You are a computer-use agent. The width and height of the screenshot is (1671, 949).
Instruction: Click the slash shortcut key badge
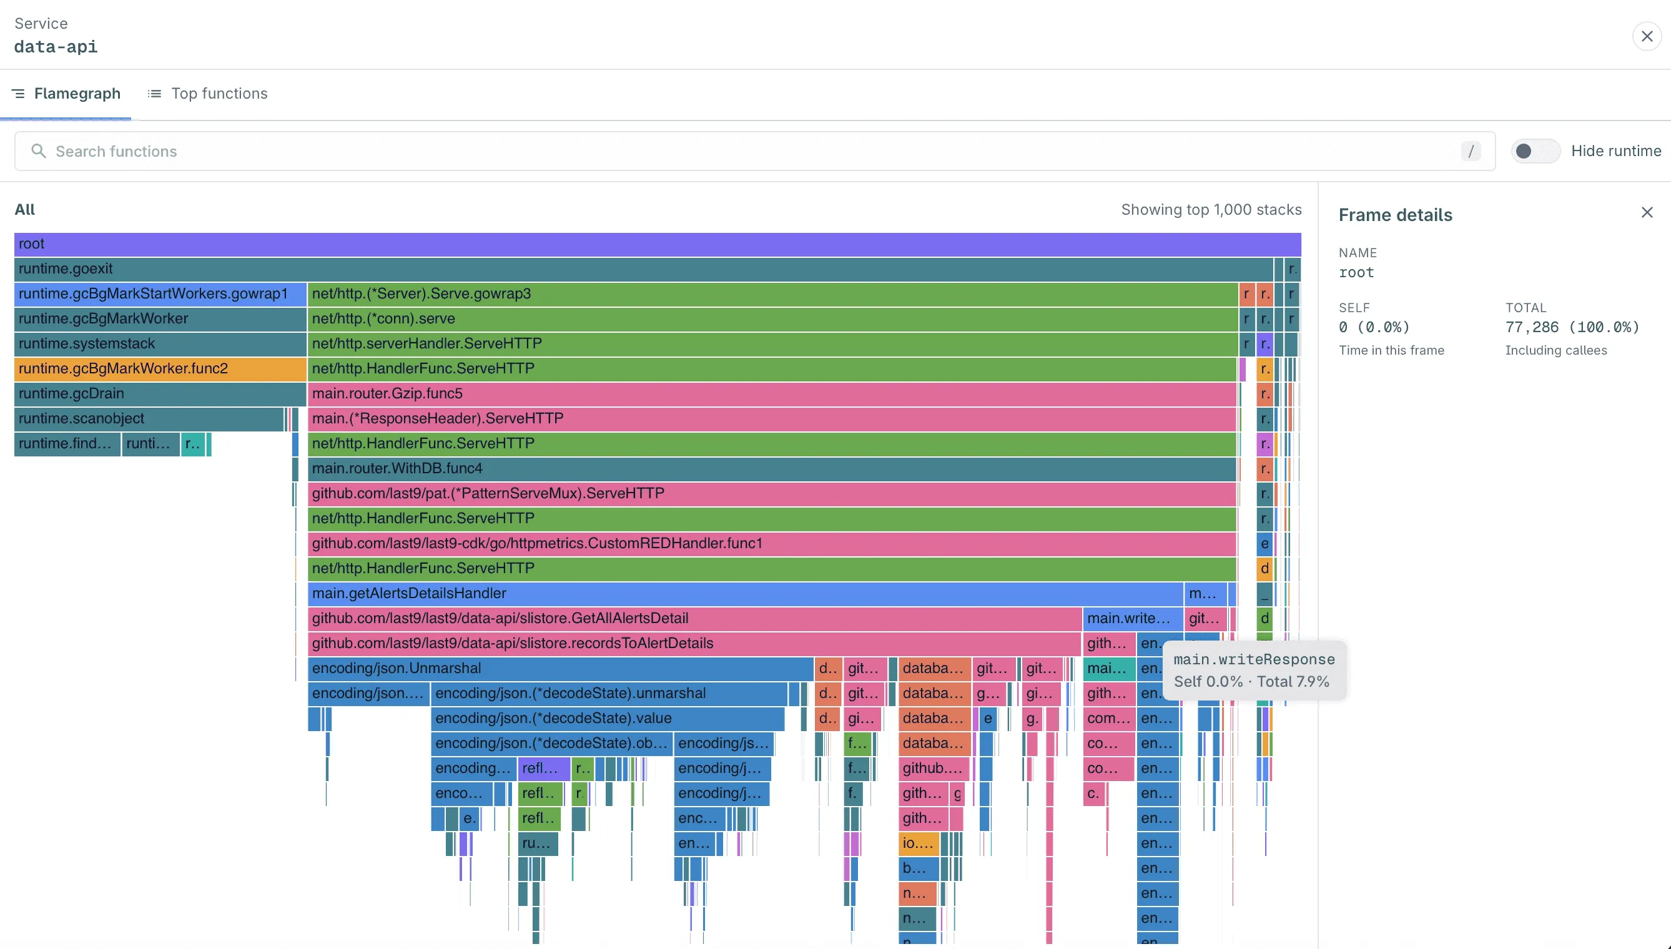coord(1471,151)
